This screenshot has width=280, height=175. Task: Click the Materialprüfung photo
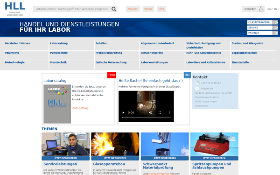(x=165, y=144)
